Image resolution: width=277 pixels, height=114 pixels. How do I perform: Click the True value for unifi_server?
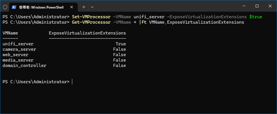click(x=121, y=44)
